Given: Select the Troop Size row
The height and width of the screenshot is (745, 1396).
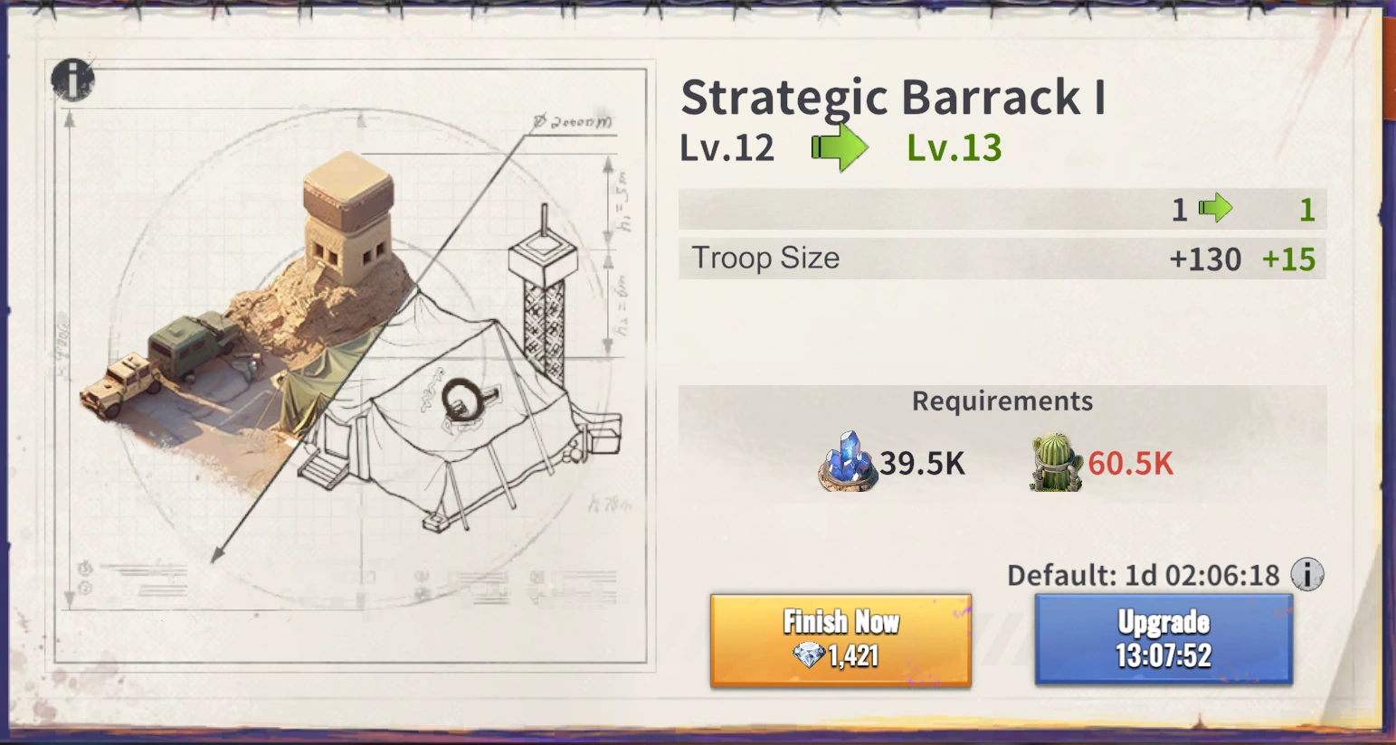Looking at the screenshot, I should click(1002, 259).
